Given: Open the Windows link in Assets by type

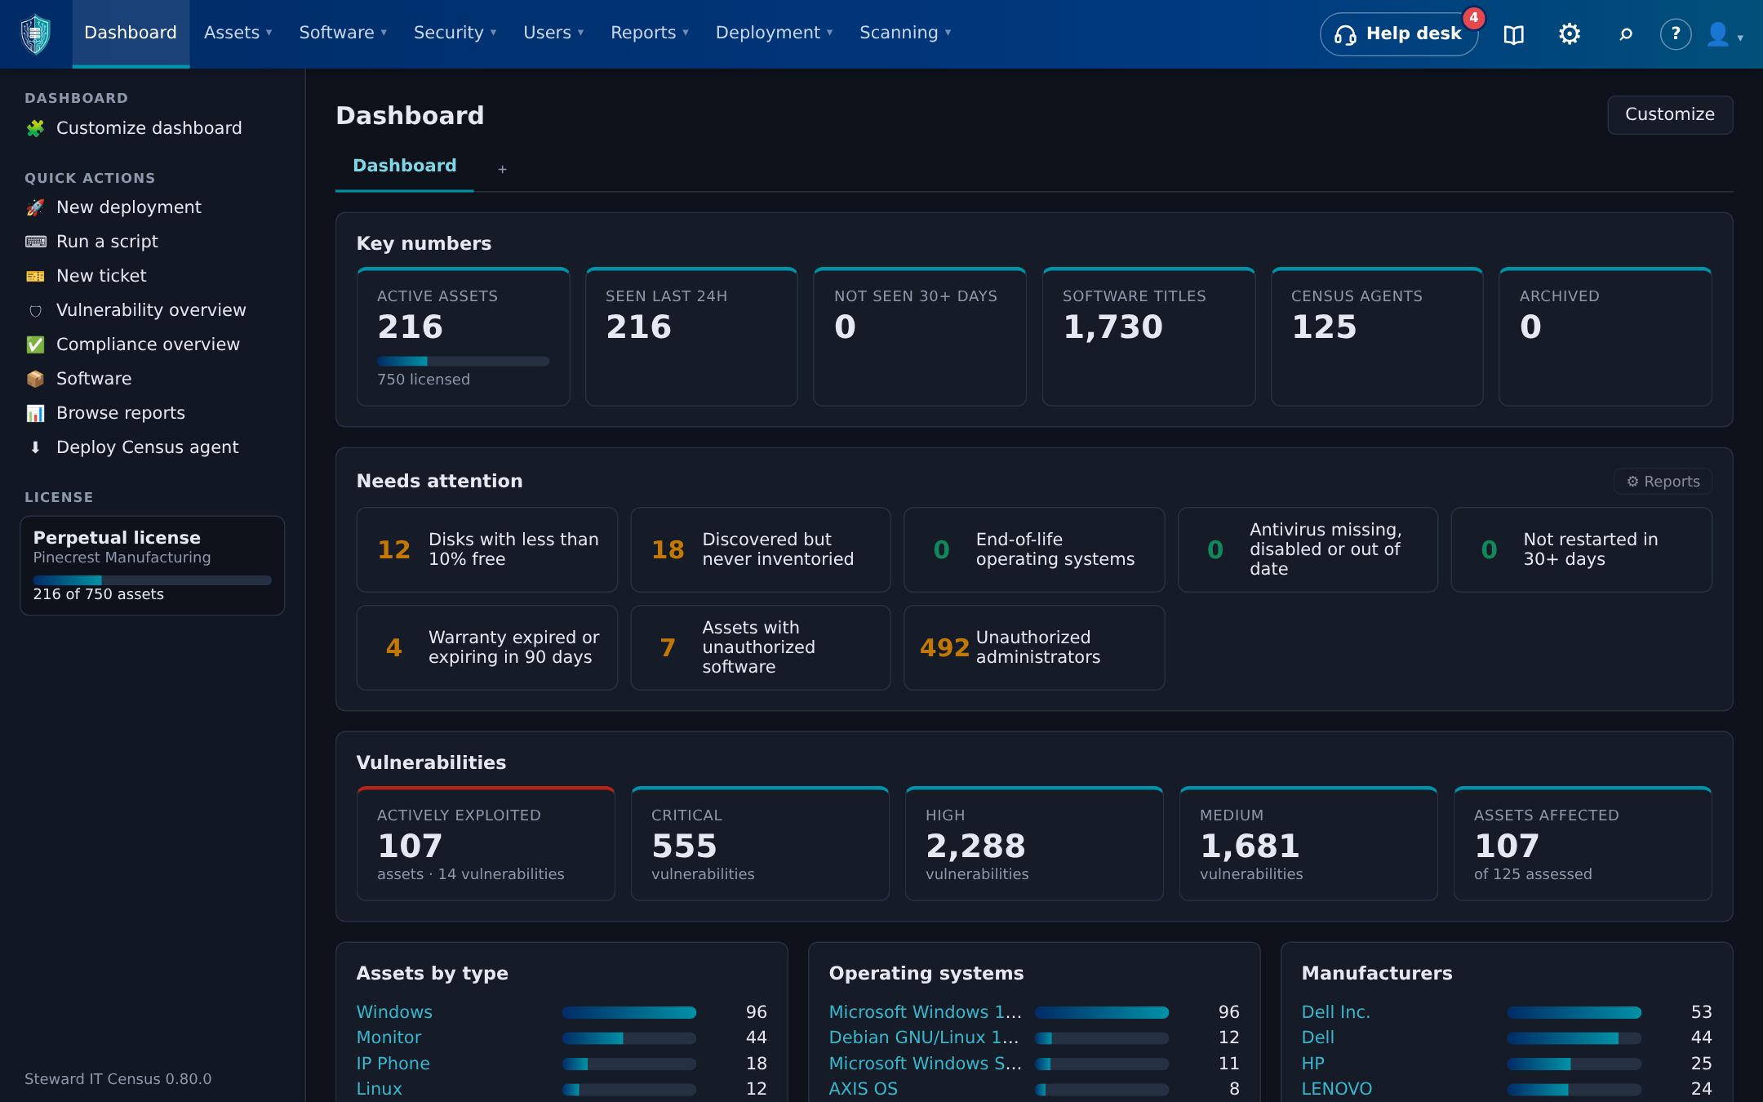Looking at the screenshot, I should [394, 1012].
